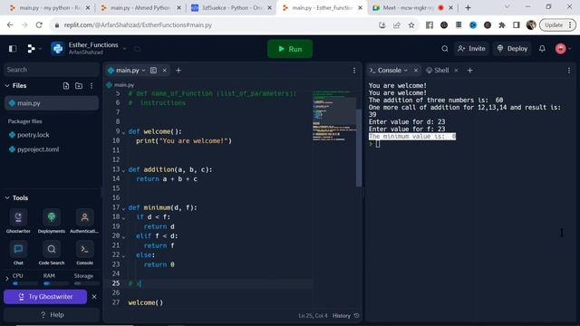
Task: Open the workspace search magnifier icon
Action: 445,48
